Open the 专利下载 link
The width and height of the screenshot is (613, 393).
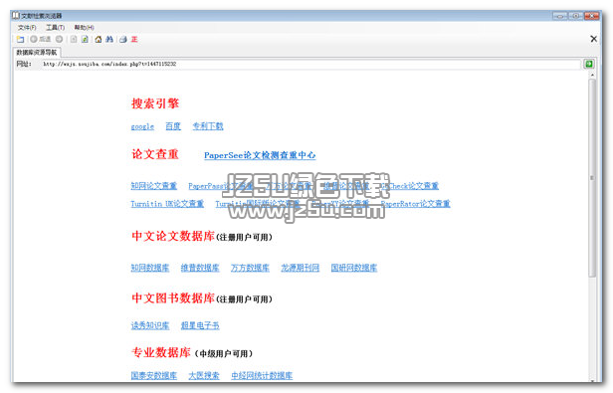pyautogui.click(x=208, y=126)
